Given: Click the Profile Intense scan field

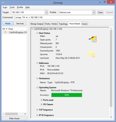Looking at the screenshot, I should pyautogui.click(x=75, y=12).
